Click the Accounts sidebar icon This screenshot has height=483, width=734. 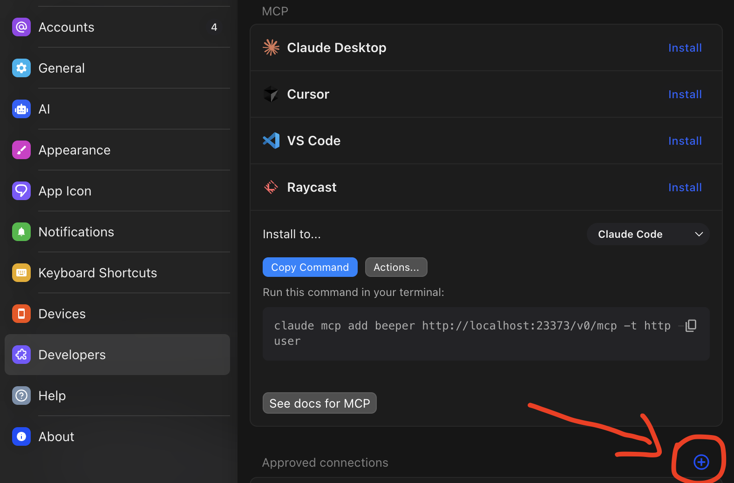click(21, 27)
